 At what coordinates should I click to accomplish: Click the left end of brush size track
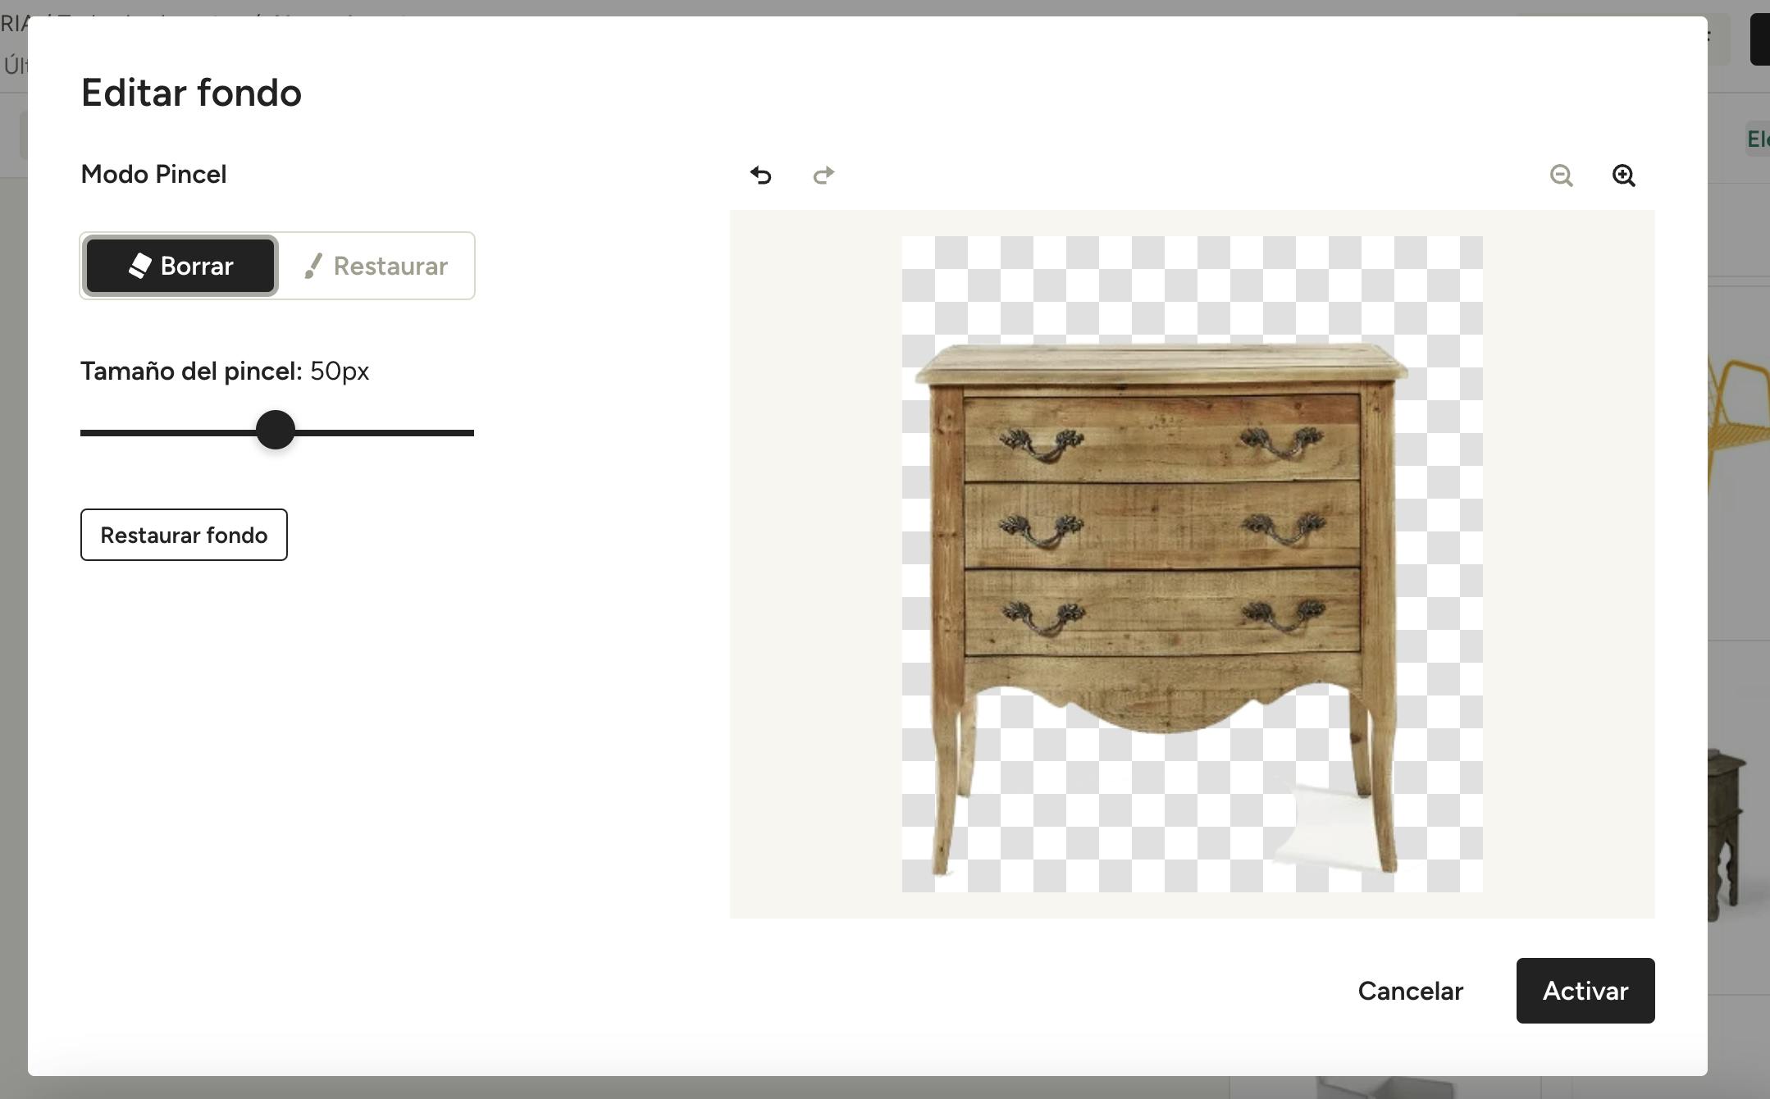tap(85, 432)
